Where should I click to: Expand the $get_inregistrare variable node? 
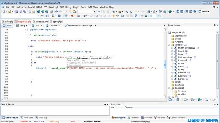[172, 57]
